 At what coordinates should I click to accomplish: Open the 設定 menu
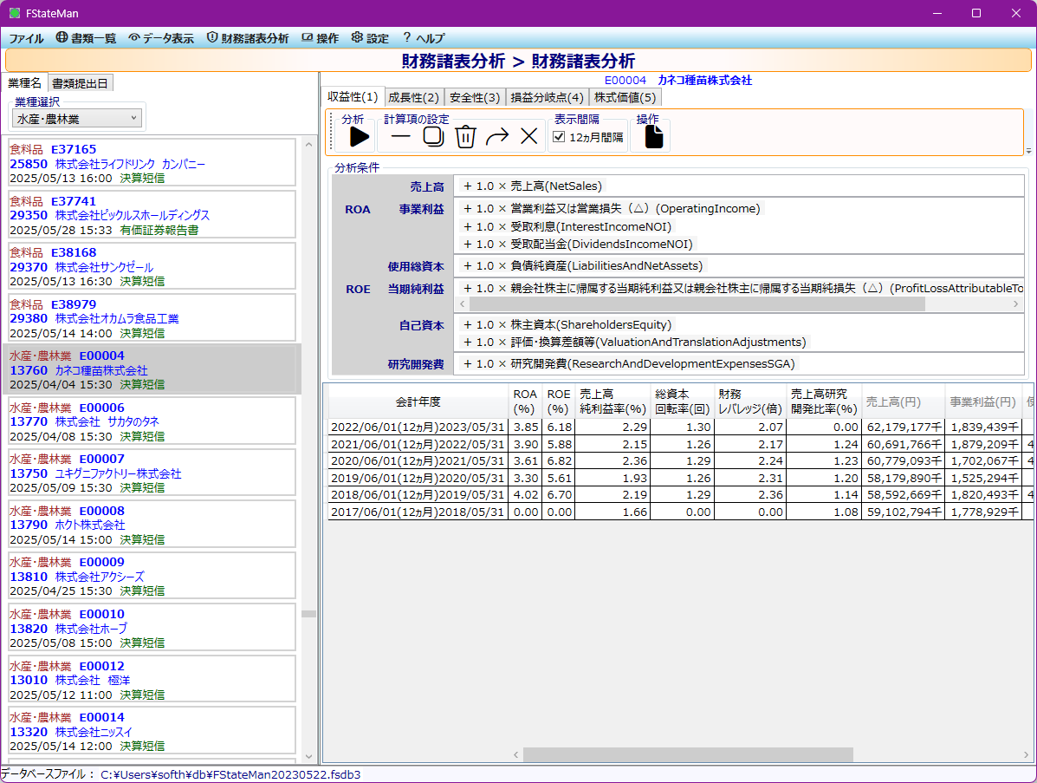coord(371,38)
